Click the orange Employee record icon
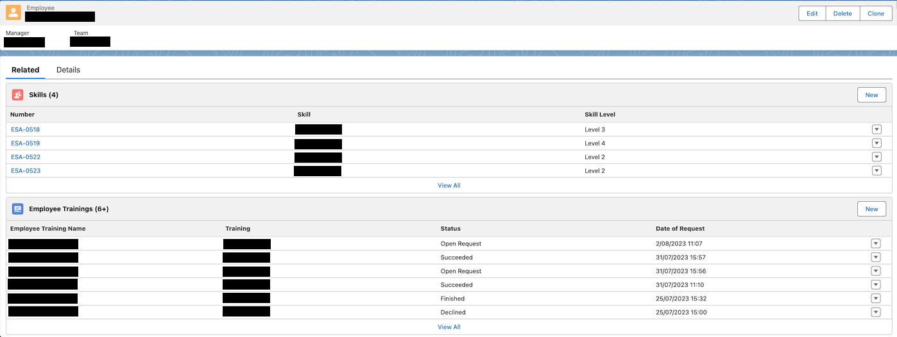Viewport: 897px width, 337px height. tap(13, 13)
